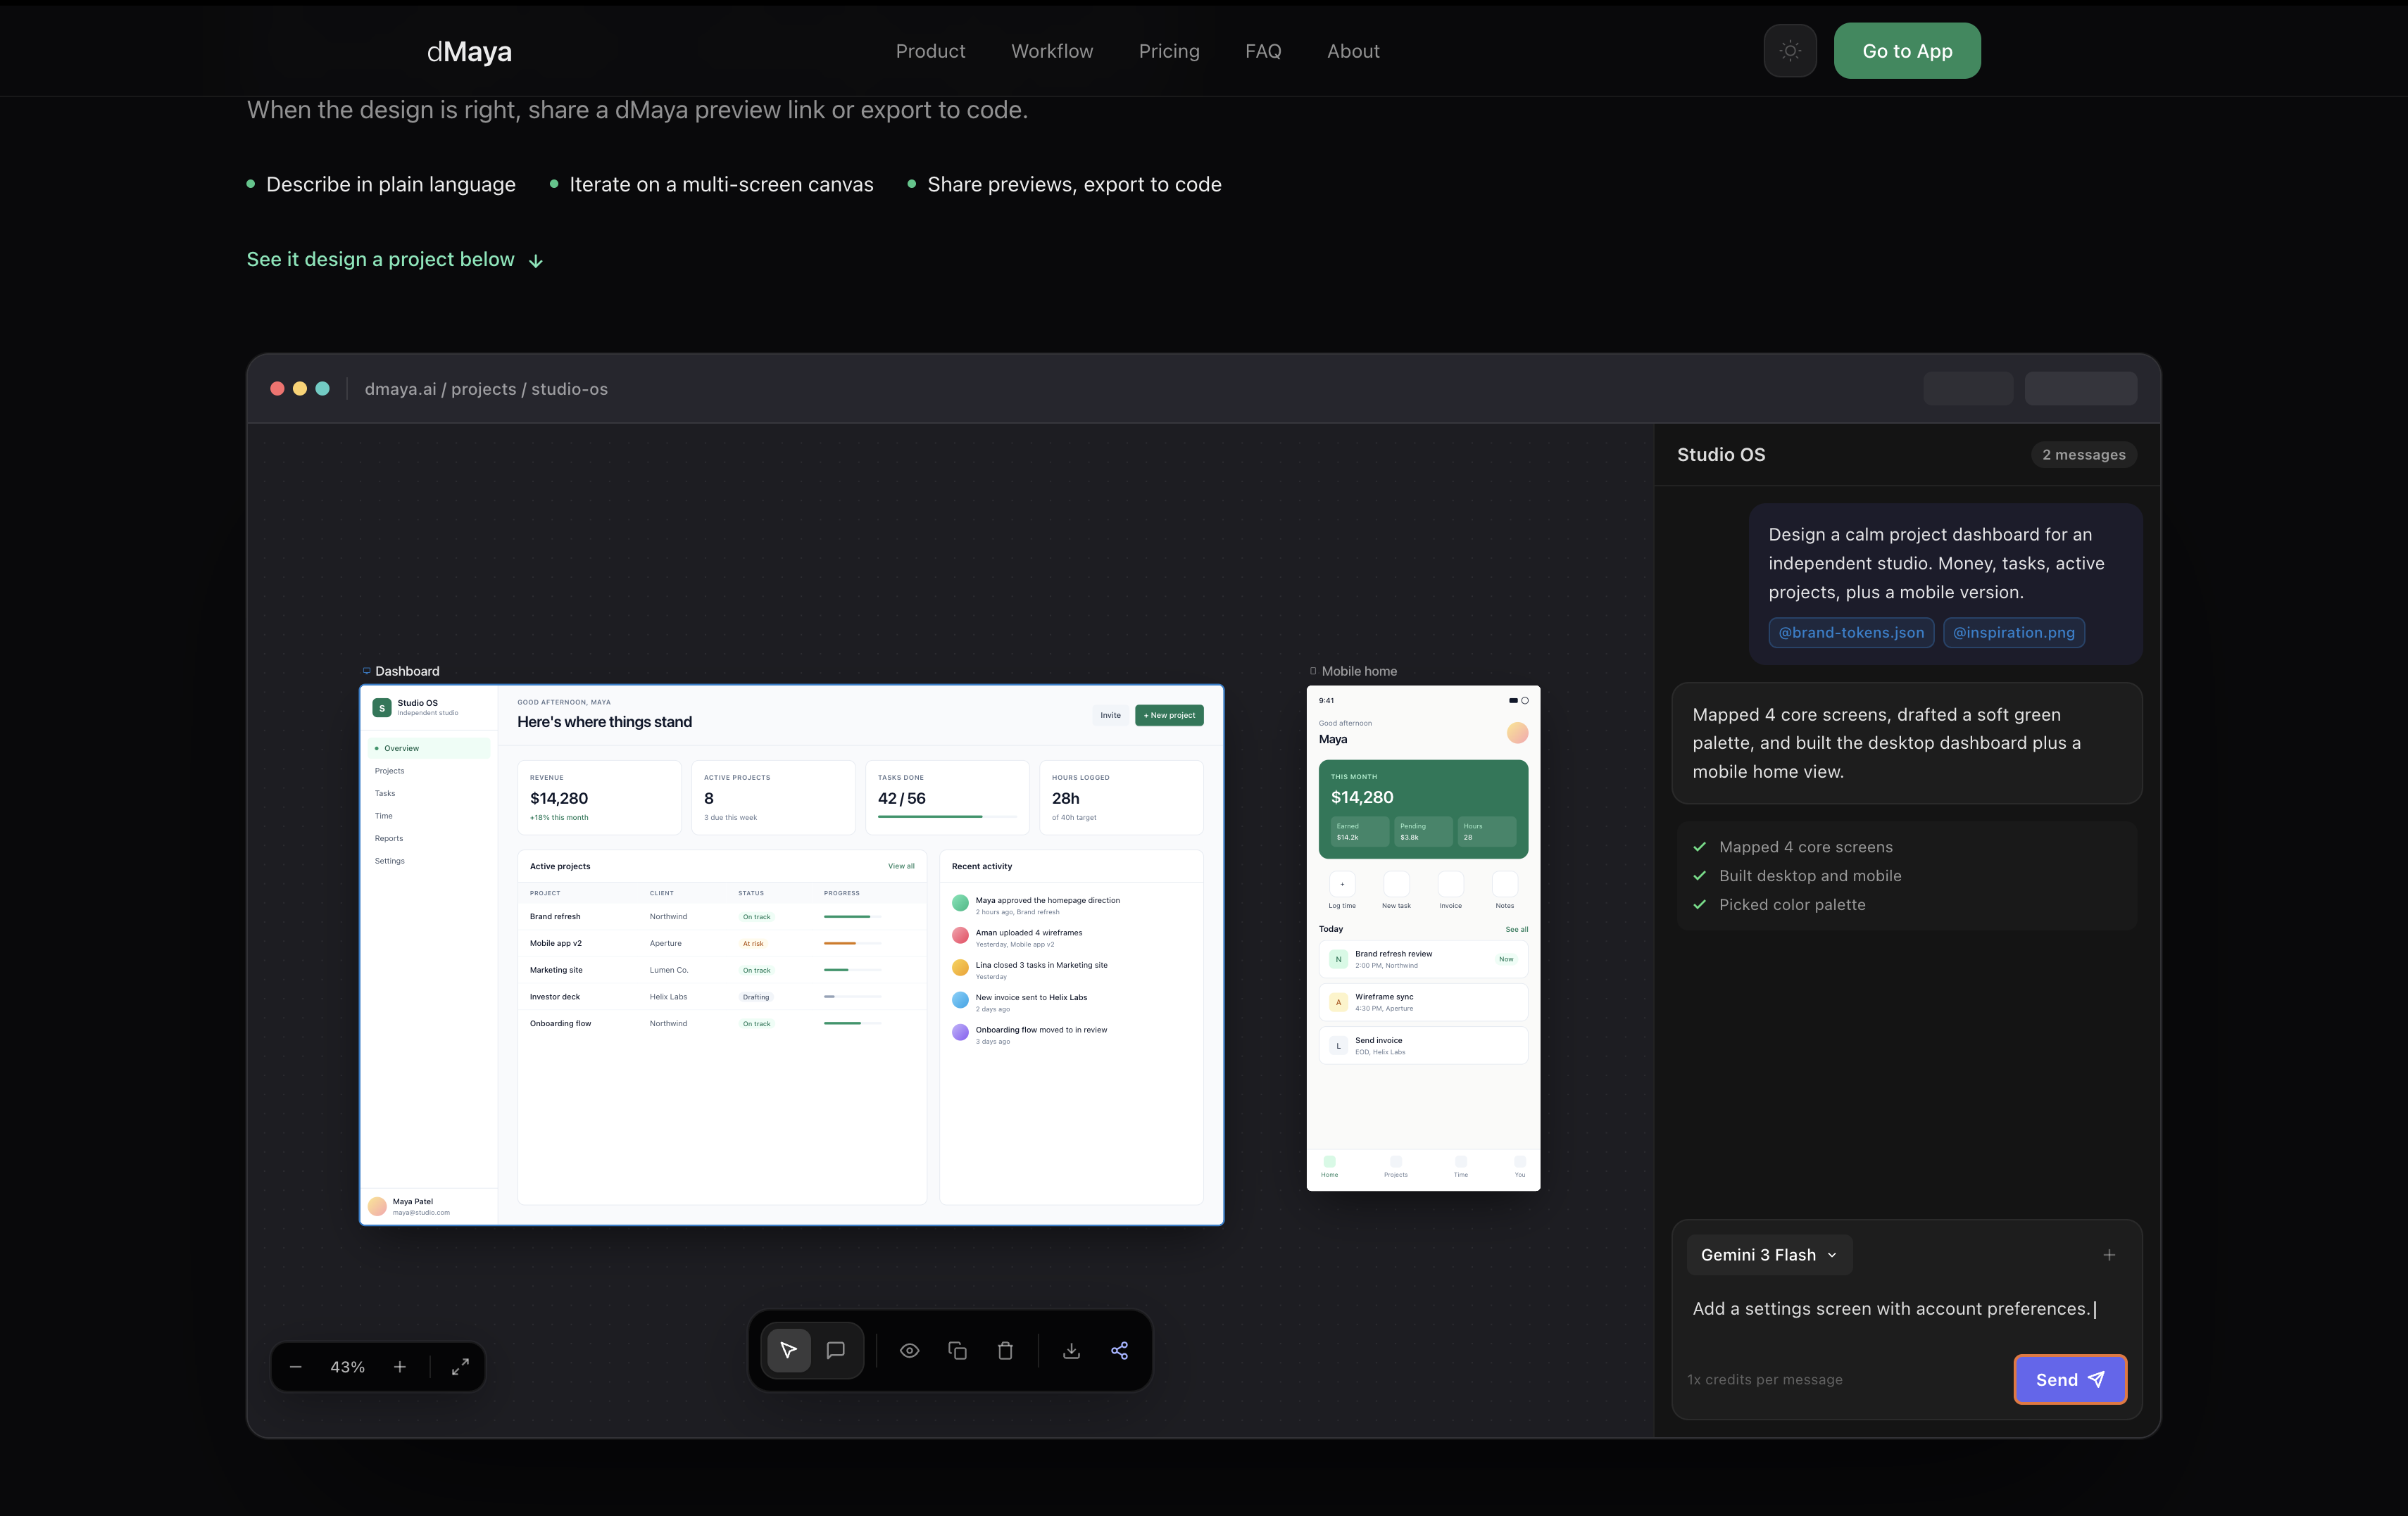
Task: Click the Send invoice mobile card
Action: click(1423, 1045)
